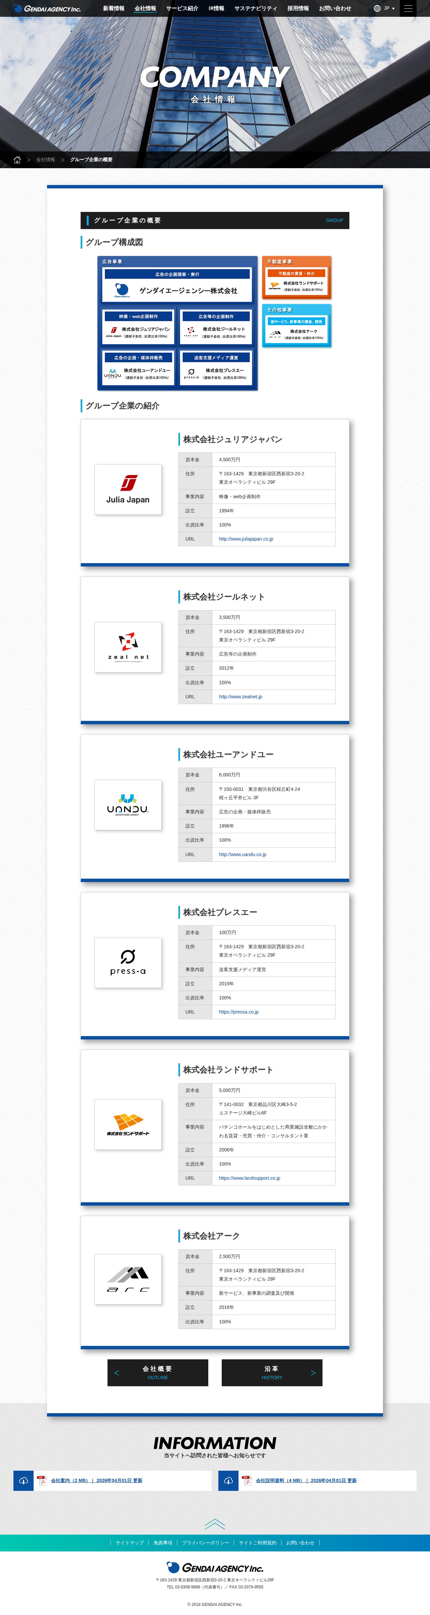Open お問い合わせ footer link
This screenshot has width=430, height=1615.
click(300, 1543)
